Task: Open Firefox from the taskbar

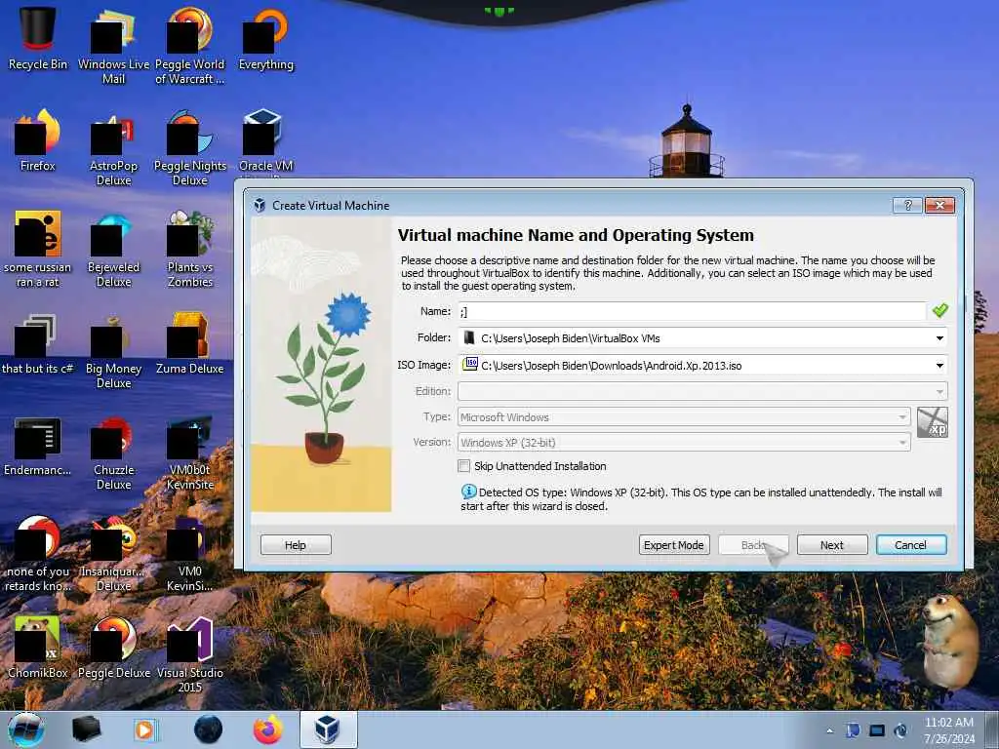Action: click(x=268, y=729)
